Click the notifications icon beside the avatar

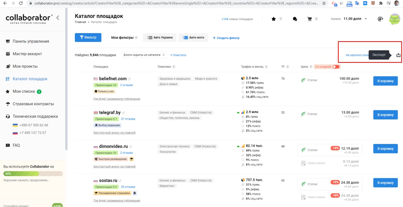(x=380, y=19)
